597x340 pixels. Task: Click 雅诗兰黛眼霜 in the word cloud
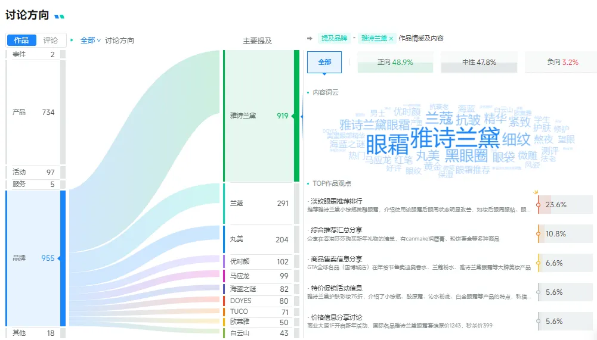[375, 124]
